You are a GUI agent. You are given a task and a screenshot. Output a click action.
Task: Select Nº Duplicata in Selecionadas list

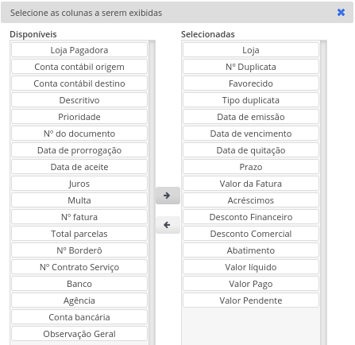(251, 67)
